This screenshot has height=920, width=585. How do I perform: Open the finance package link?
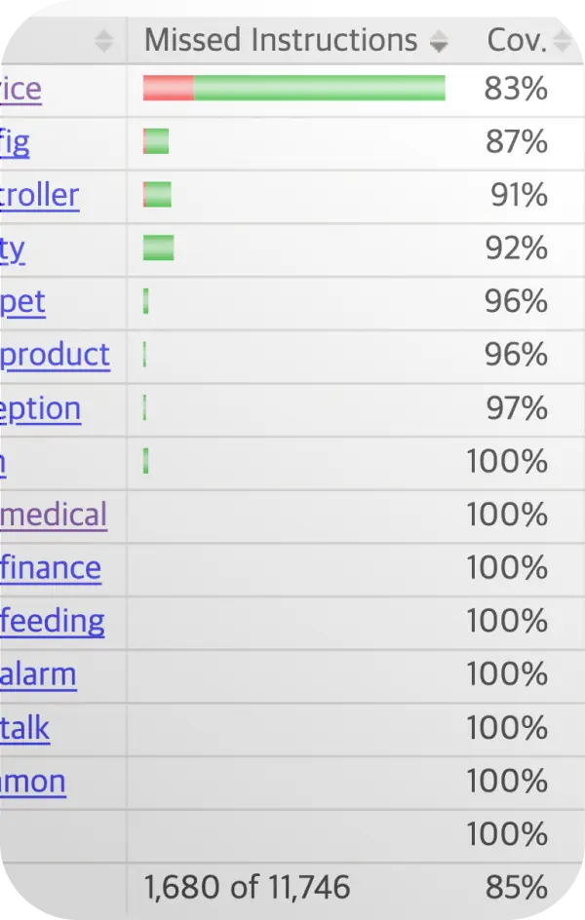tap(51, 568)
